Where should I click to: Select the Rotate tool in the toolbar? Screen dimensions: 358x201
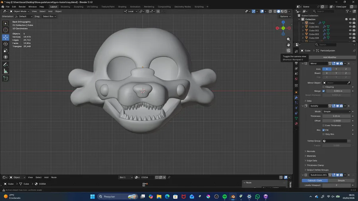click(6, 44)
